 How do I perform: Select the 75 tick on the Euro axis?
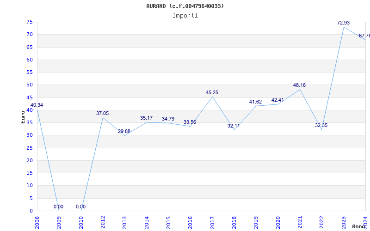point(30,22)
